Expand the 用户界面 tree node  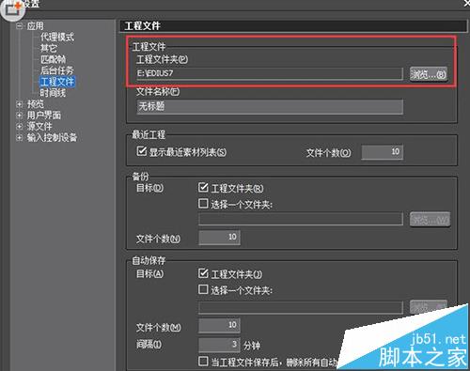click(x=20, y=116)
